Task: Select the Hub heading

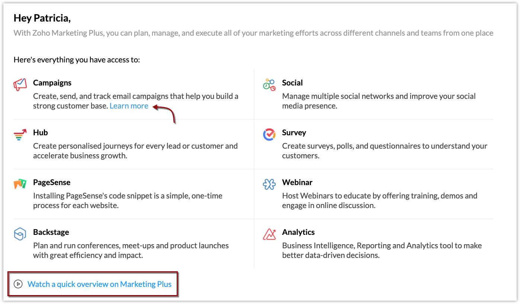Action: [40, 133]
